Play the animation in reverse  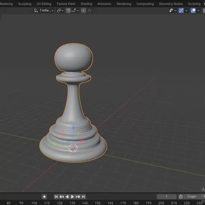point(67,197)
